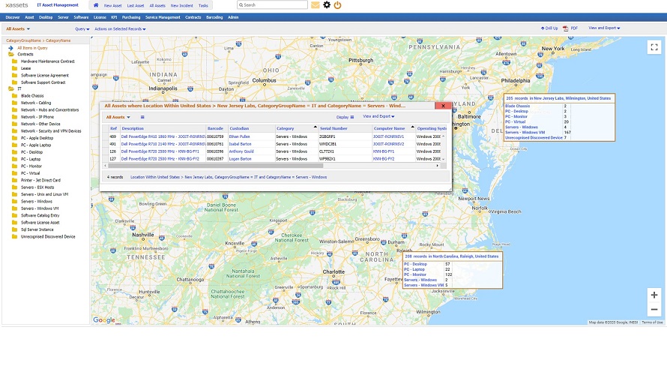Click the Home icon in top navigation
The height and width of the screenshot is (375, 667).
tap(96, 5)
